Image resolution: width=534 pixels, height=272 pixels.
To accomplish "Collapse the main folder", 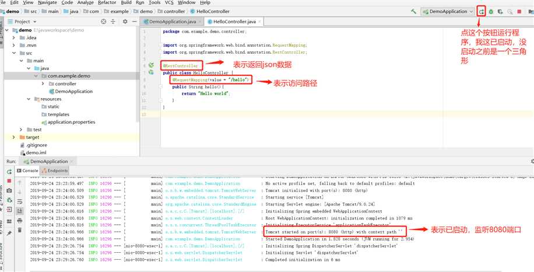I will coord(21,61).
